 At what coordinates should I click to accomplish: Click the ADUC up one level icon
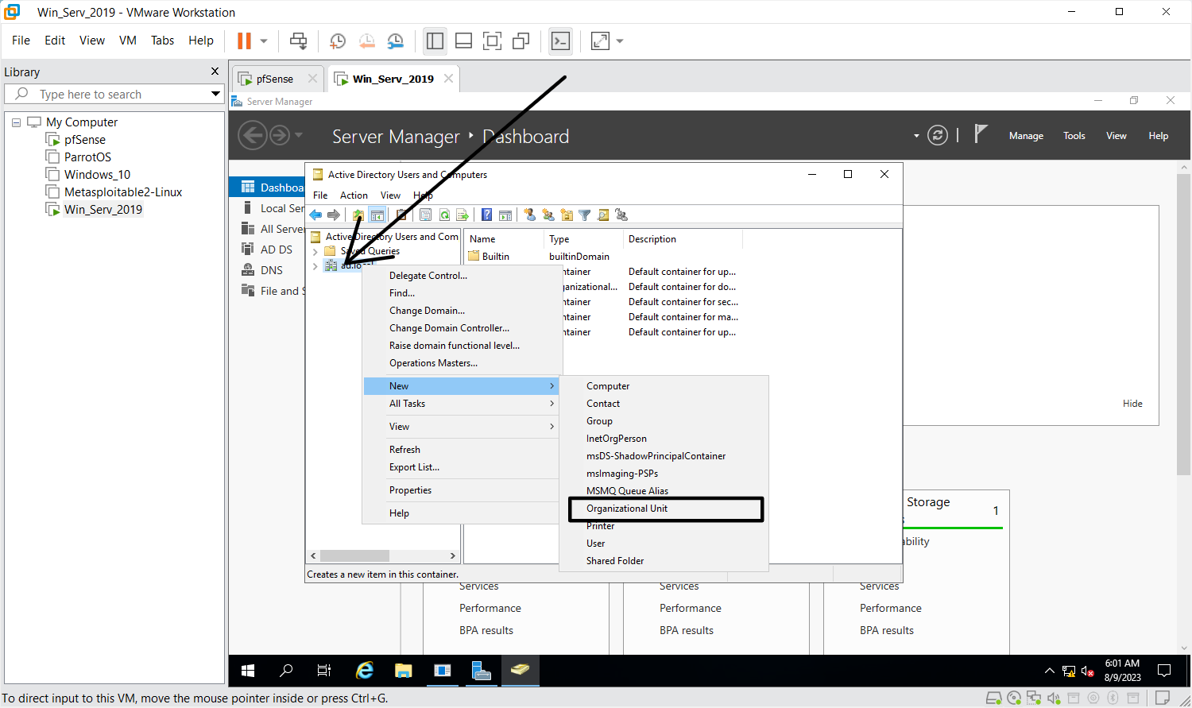[358, 215]
